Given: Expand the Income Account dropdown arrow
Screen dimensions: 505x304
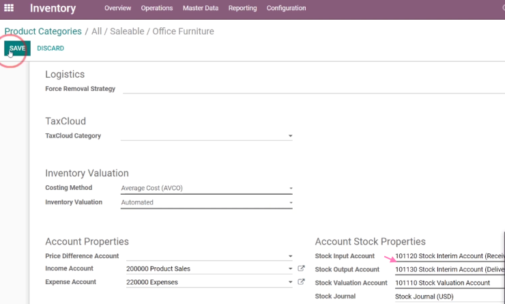Looking at the screenshot, I should click(290, 268).
